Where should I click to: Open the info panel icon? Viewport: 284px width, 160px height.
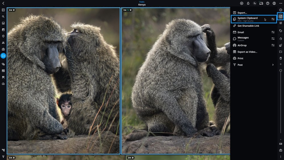pyautogui.click(x=281, y=10)
